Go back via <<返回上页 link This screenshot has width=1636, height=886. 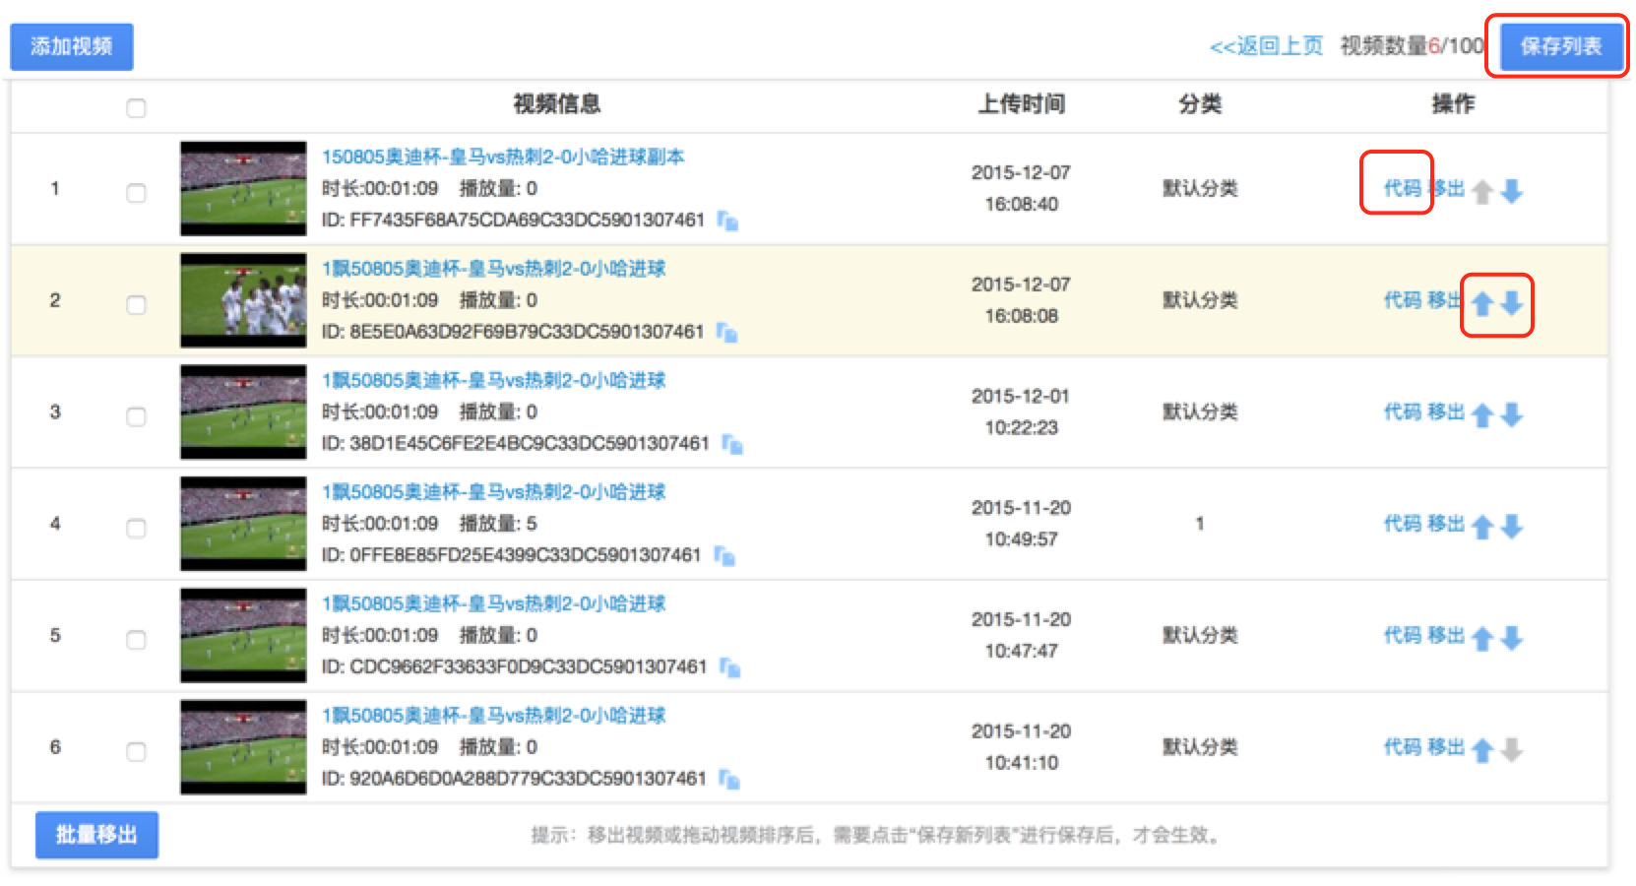[1266, 46]
